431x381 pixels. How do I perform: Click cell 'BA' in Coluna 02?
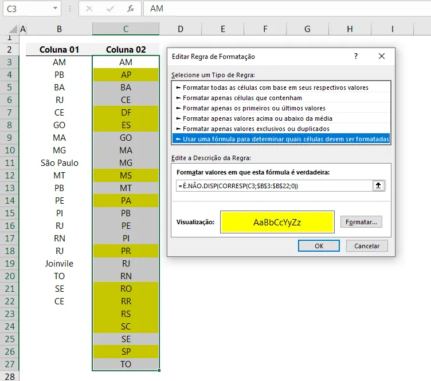coord(126,88)
